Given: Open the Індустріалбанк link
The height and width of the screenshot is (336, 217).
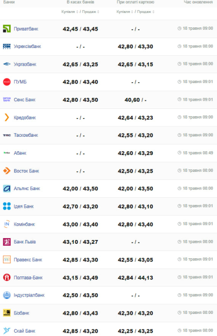Looking at the screenshot, I should pyautogui.click(x=29, y=295).
